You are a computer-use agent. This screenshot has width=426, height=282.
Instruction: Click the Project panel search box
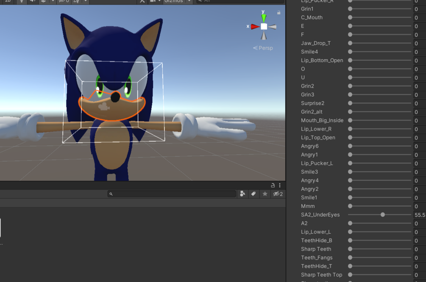coord(172,194)
